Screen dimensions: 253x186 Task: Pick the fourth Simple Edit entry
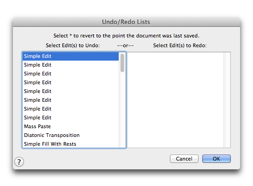tap(71, 82)
